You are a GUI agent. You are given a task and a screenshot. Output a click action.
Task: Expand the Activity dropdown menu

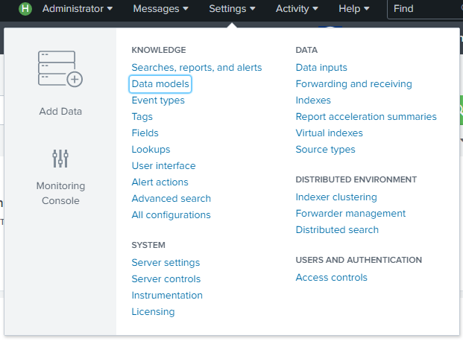[297, 9]
